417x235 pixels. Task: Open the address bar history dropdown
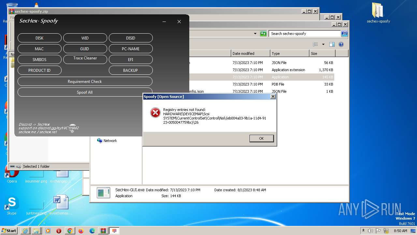click(x=255, y=34)
